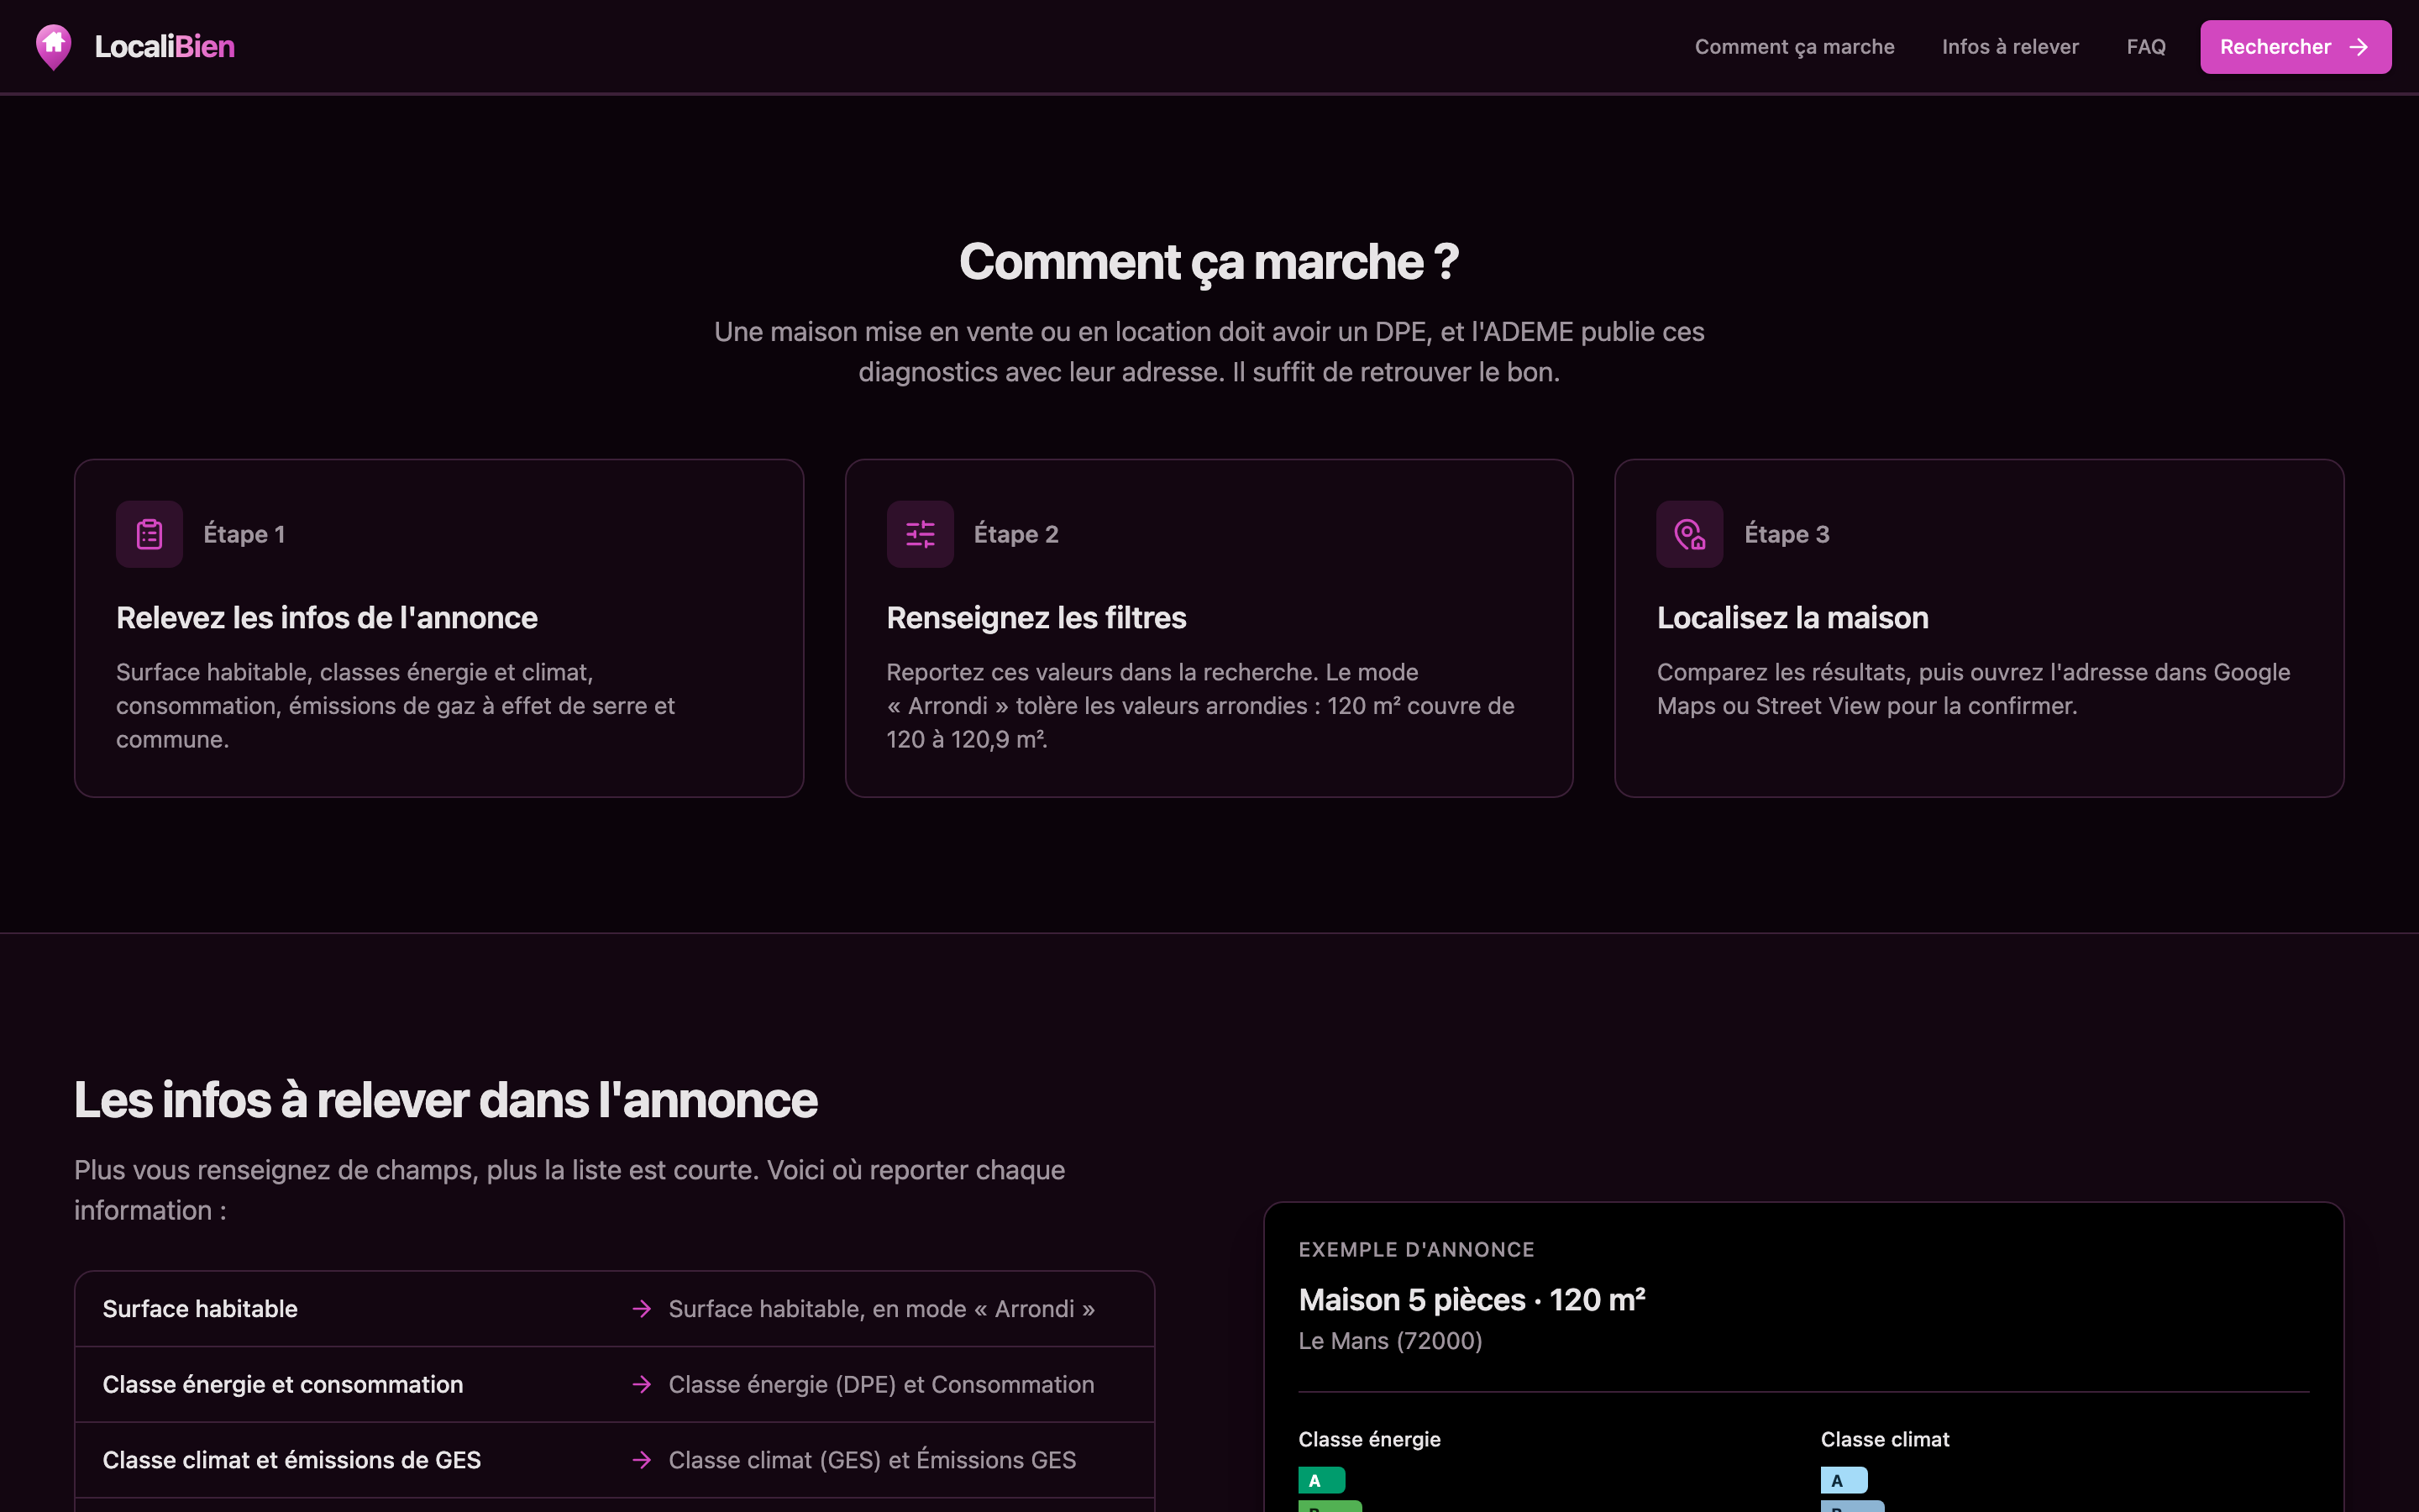This screenshot has width=2419, height=1512.
Task: Click the Rechercher button
Action: pos(2295,47)
